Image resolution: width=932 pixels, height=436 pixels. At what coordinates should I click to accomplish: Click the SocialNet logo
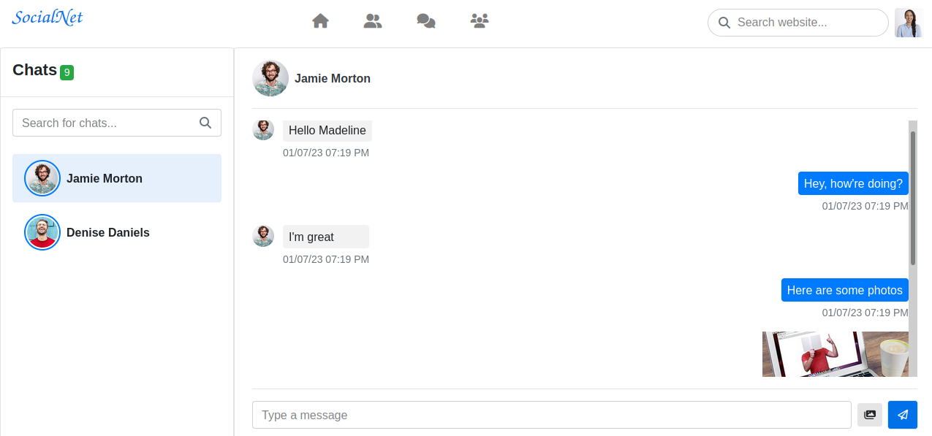click(48, 17)
